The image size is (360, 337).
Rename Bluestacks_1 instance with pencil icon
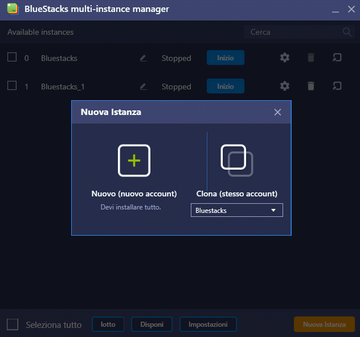pyautogui.click(x=144, y=87)
